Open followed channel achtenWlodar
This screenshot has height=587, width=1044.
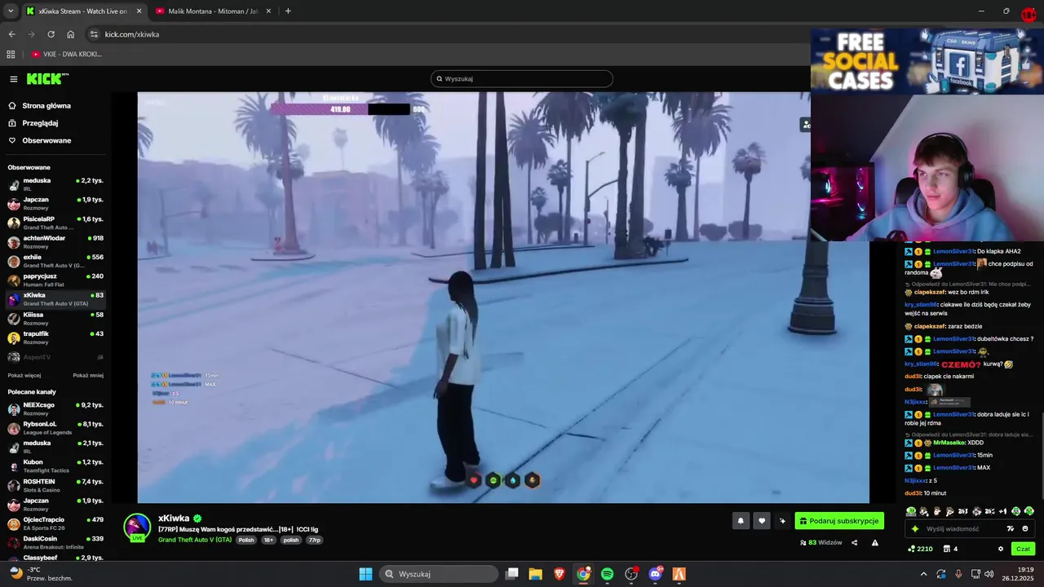click(x=55, y=242)
